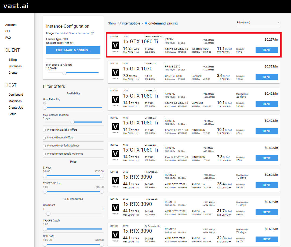Click the $0.297/hr price text
The image size is (291, 247).
[x=271, y=40]
